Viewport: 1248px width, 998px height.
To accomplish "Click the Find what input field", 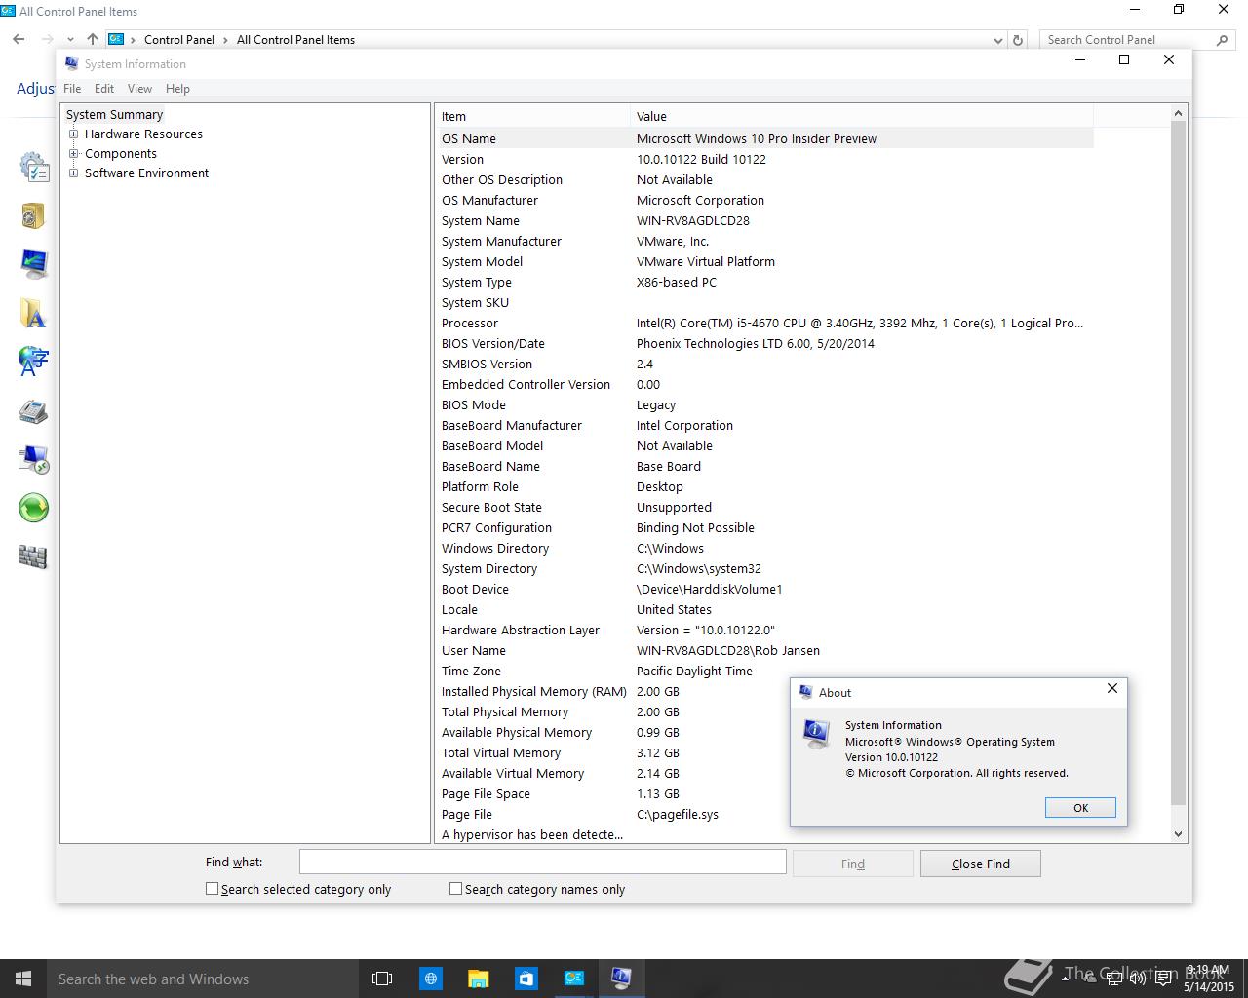I will click(x=542, y=862).
